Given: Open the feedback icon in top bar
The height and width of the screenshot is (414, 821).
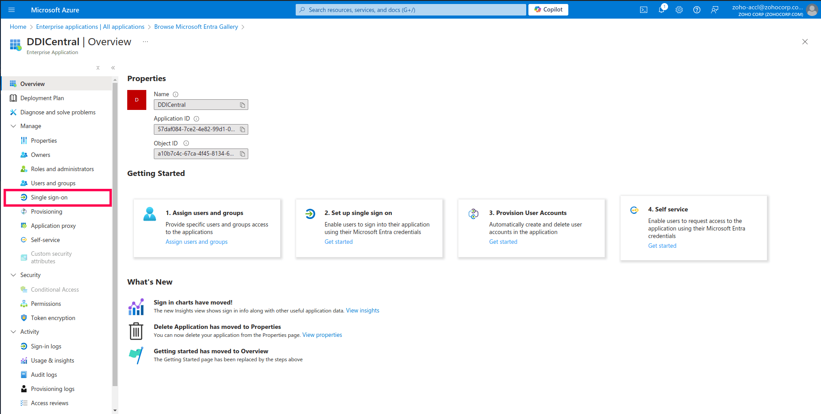Looking at the screenshot, I should 714,9.
